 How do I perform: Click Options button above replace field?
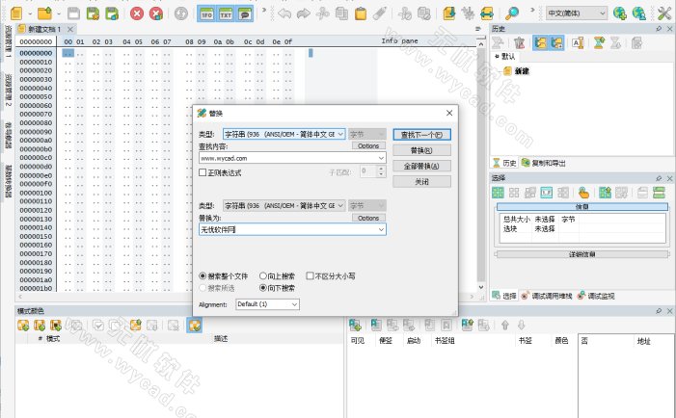pyautogui.click(x=368, y=219)
